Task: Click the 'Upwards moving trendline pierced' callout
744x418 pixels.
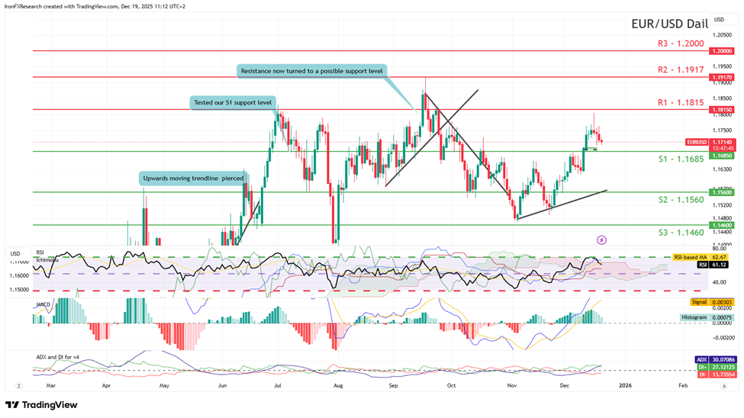Action: (192, 179)
